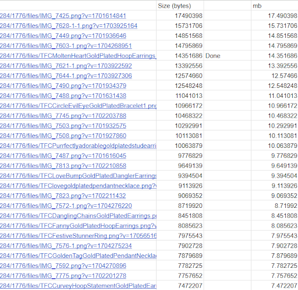The width and height of the screenshot is (298, 290).
Task: Open the TFClovegoldplatedpendantnecklace.png link
Action: coord(78,186)
